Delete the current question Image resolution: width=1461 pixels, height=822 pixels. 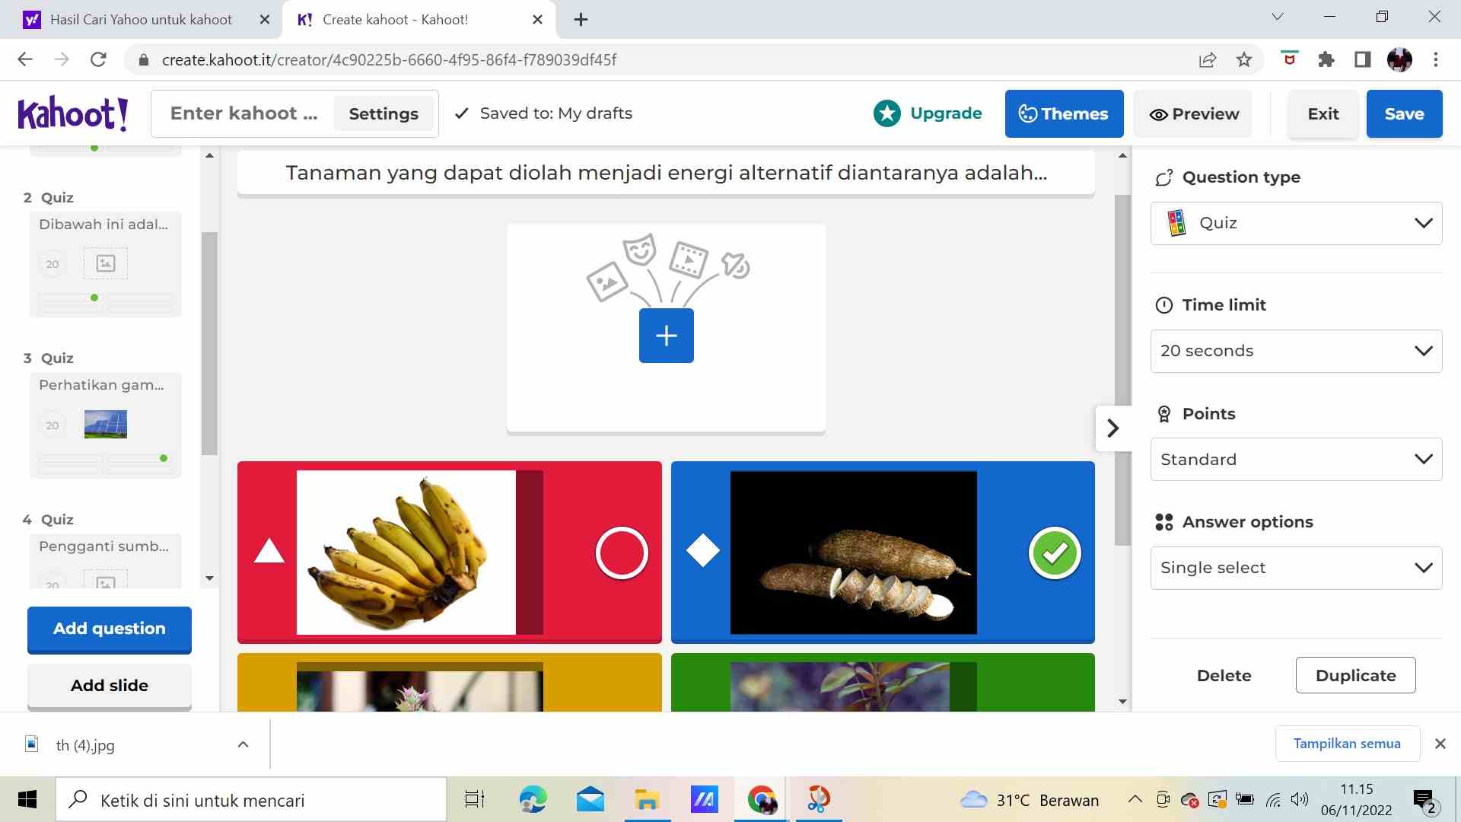click(x=1224, y=675)
